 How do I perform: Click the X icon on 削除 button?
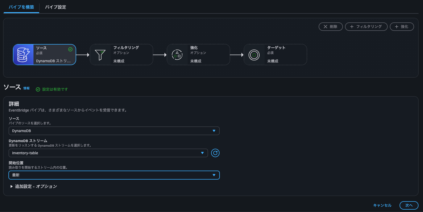[325, 27]
